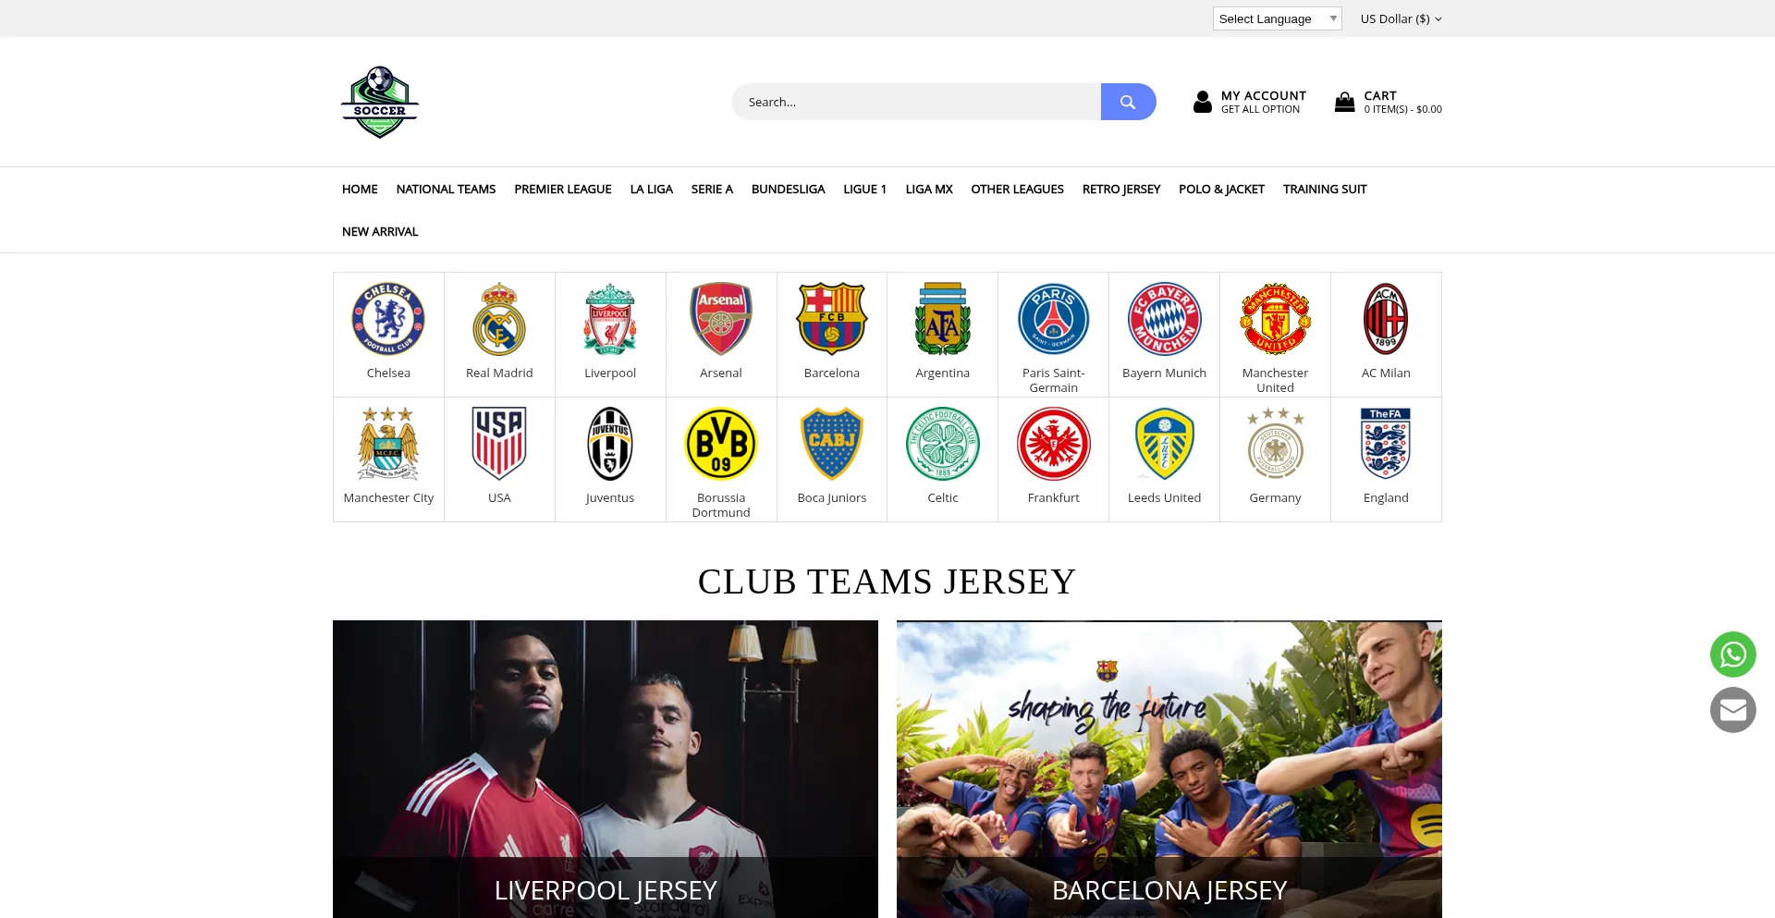The width and height of the screenshot is (1775, 918).
Task: Expand the US Dollar currency selector
Action: (x=1401, y=18)
